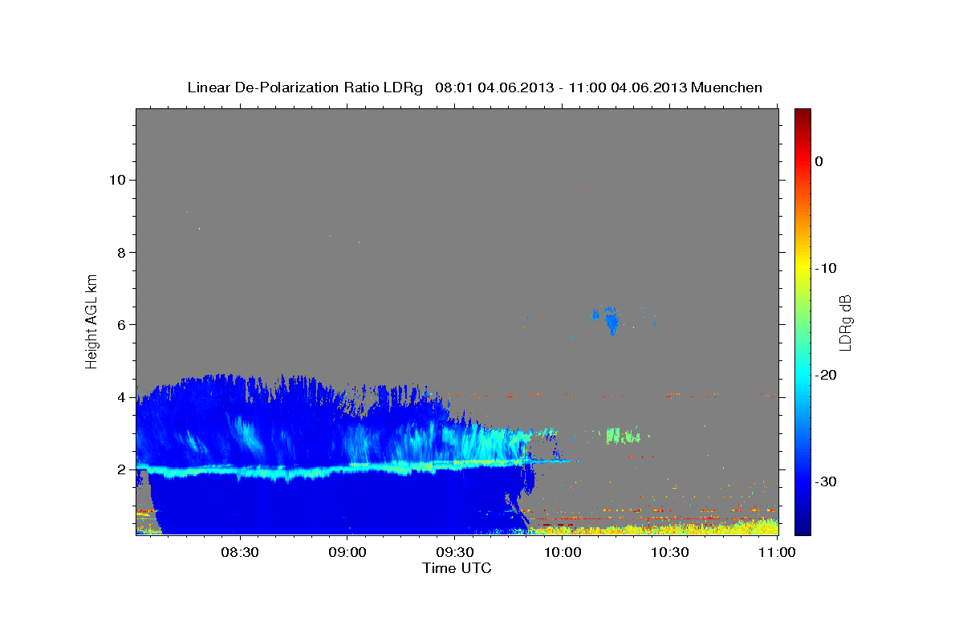Click the 11:00 time tick label
This screenshot has width=963, height=642.
coord(777,553)
